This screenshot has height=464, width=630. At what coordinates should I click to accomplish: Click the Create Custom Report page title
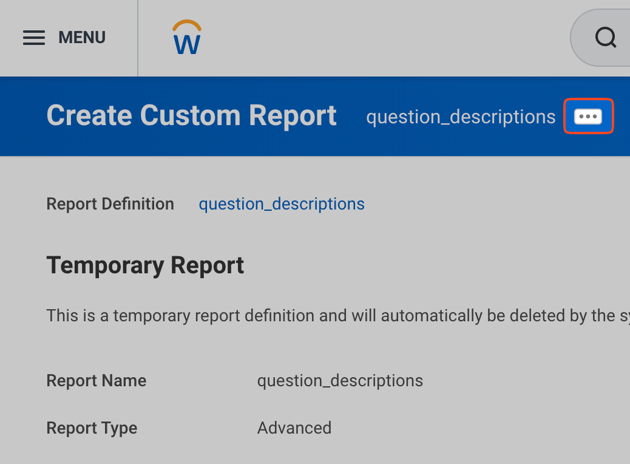pos(191,115)
